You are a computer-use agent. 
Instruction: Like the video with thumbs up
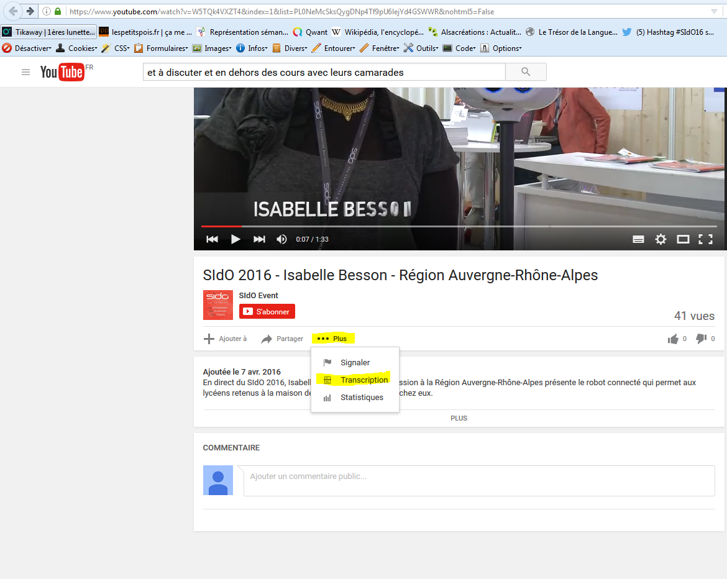(x=673, y=339)
